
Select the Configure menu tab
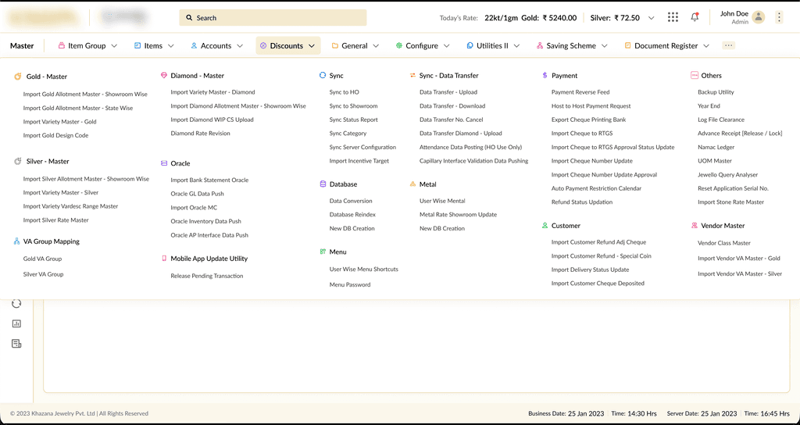(423, 45)
